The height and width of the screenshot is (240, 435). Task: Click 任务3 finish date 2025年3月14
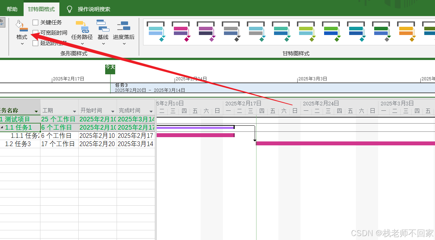(136, 144)
